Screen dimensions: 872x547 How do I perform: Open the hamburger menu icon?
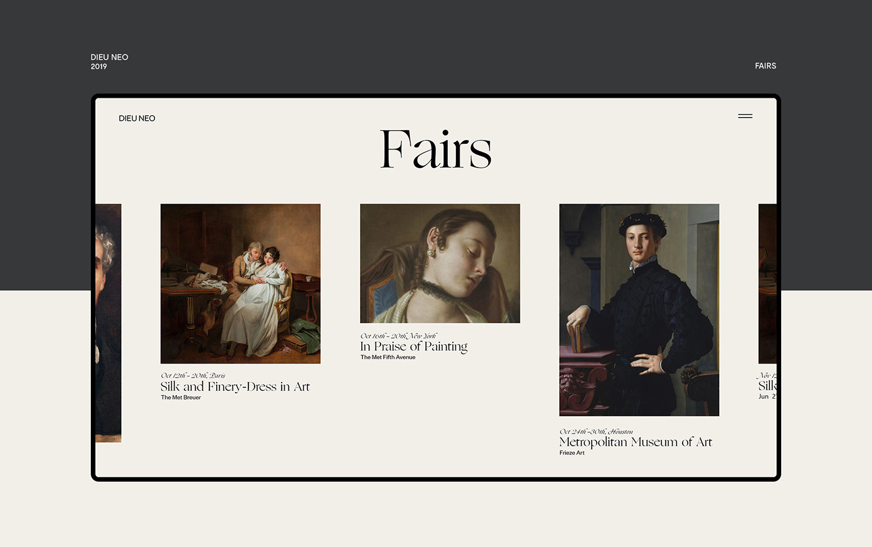point(745,116)
